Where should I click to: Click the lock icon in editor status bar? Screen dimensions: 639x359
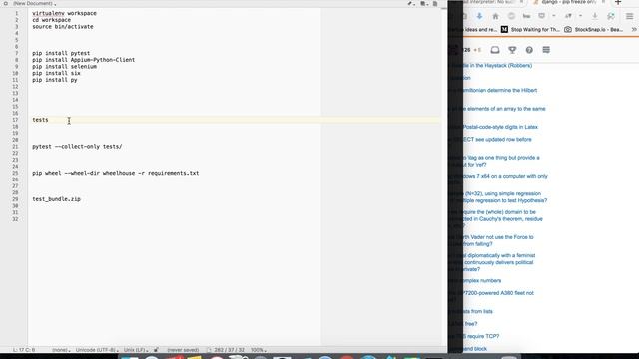click(x=156, y=350)
